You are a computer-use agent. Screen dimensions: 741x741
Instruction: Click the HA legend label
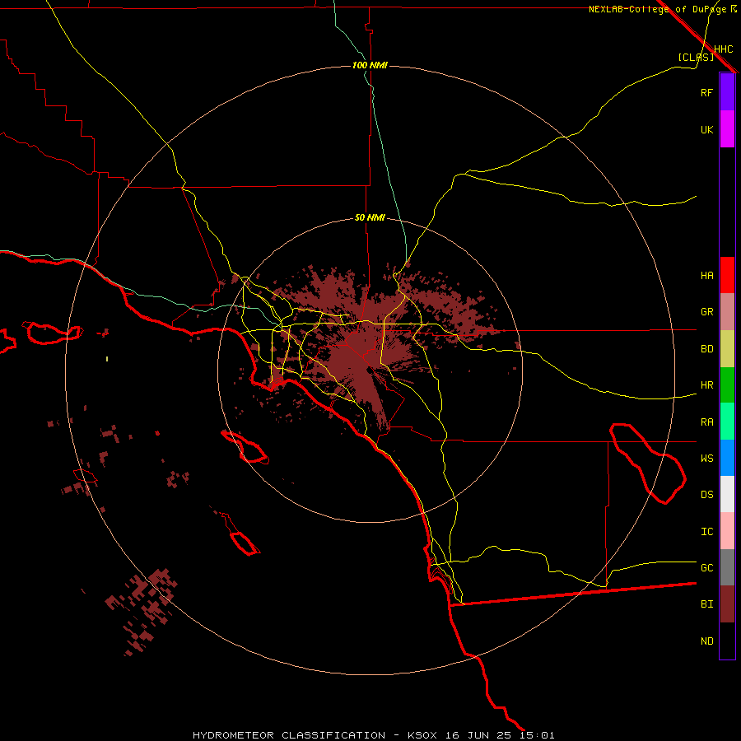click(706, 275)
